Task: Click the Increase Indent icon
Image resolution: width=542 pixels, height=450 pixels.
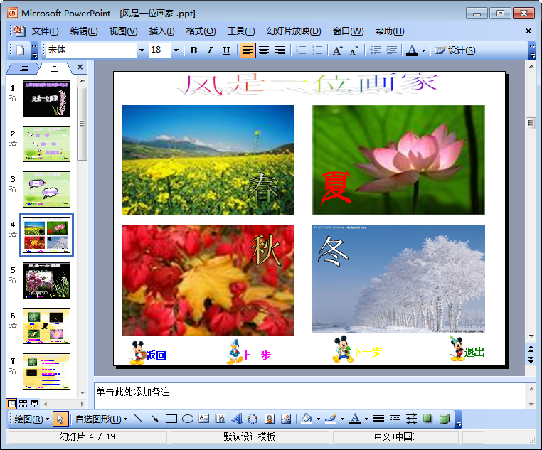Action: 391,50
